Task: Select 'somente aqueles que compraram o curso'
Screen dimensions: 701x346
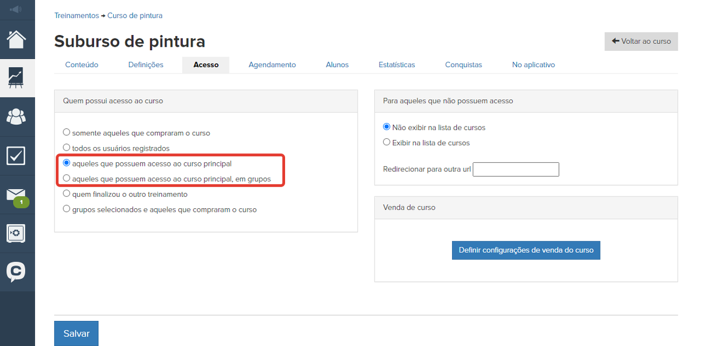Action: coord(67,132)
